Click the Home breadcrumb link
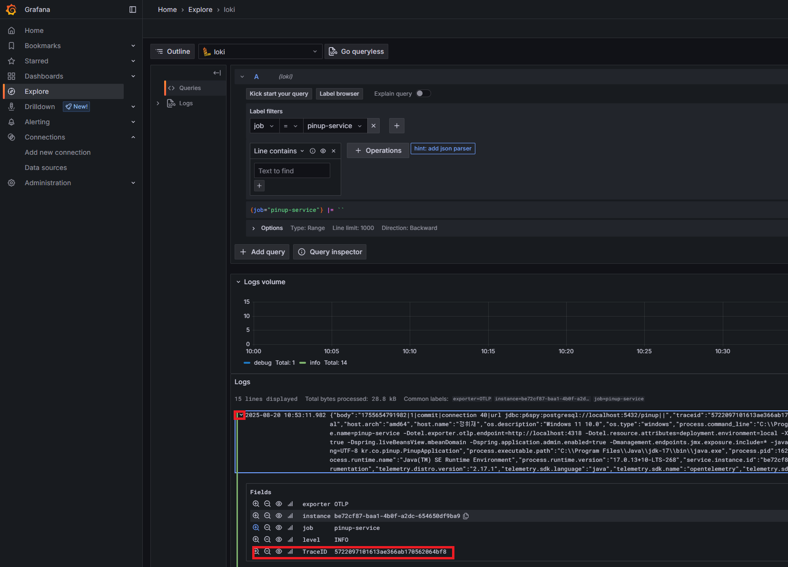The image size is (788, 567). (x=167, y=10)
